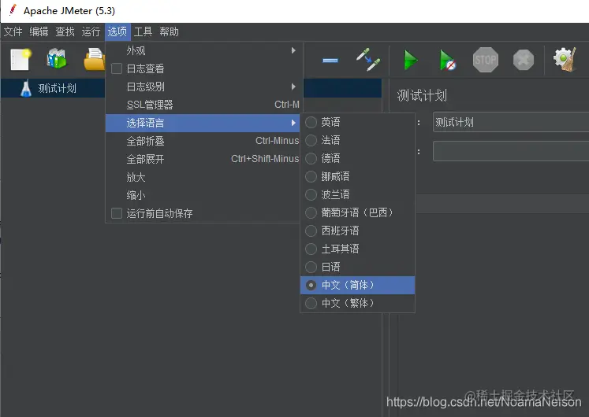The image size is (589, 417).
Task: Click the Open file folder icon
Action: click(94, 59)
